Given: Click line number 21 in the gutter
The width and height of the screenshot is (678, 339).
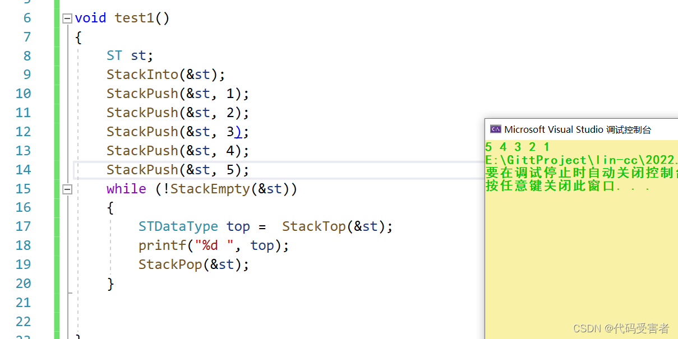Looking at the screenshot, I should click(24, 303).
